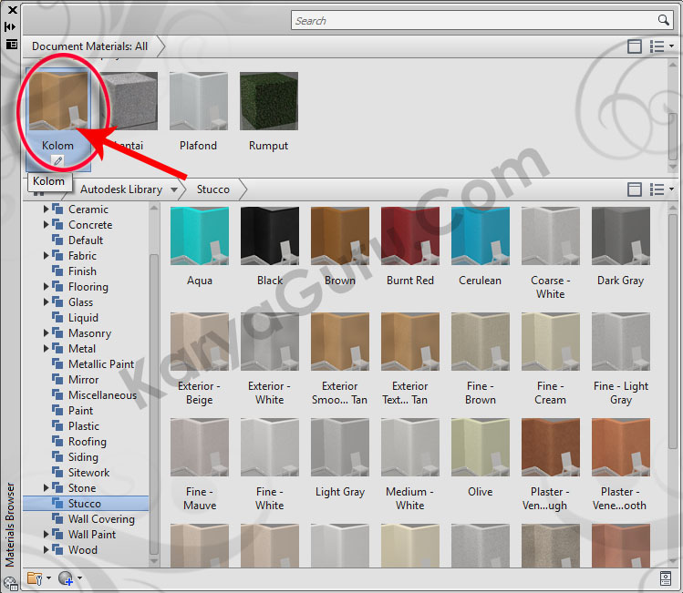683x593 pixels.
Task: Open the Autodesk Library dropdown arrow
Action: click(x=171, y=189)
